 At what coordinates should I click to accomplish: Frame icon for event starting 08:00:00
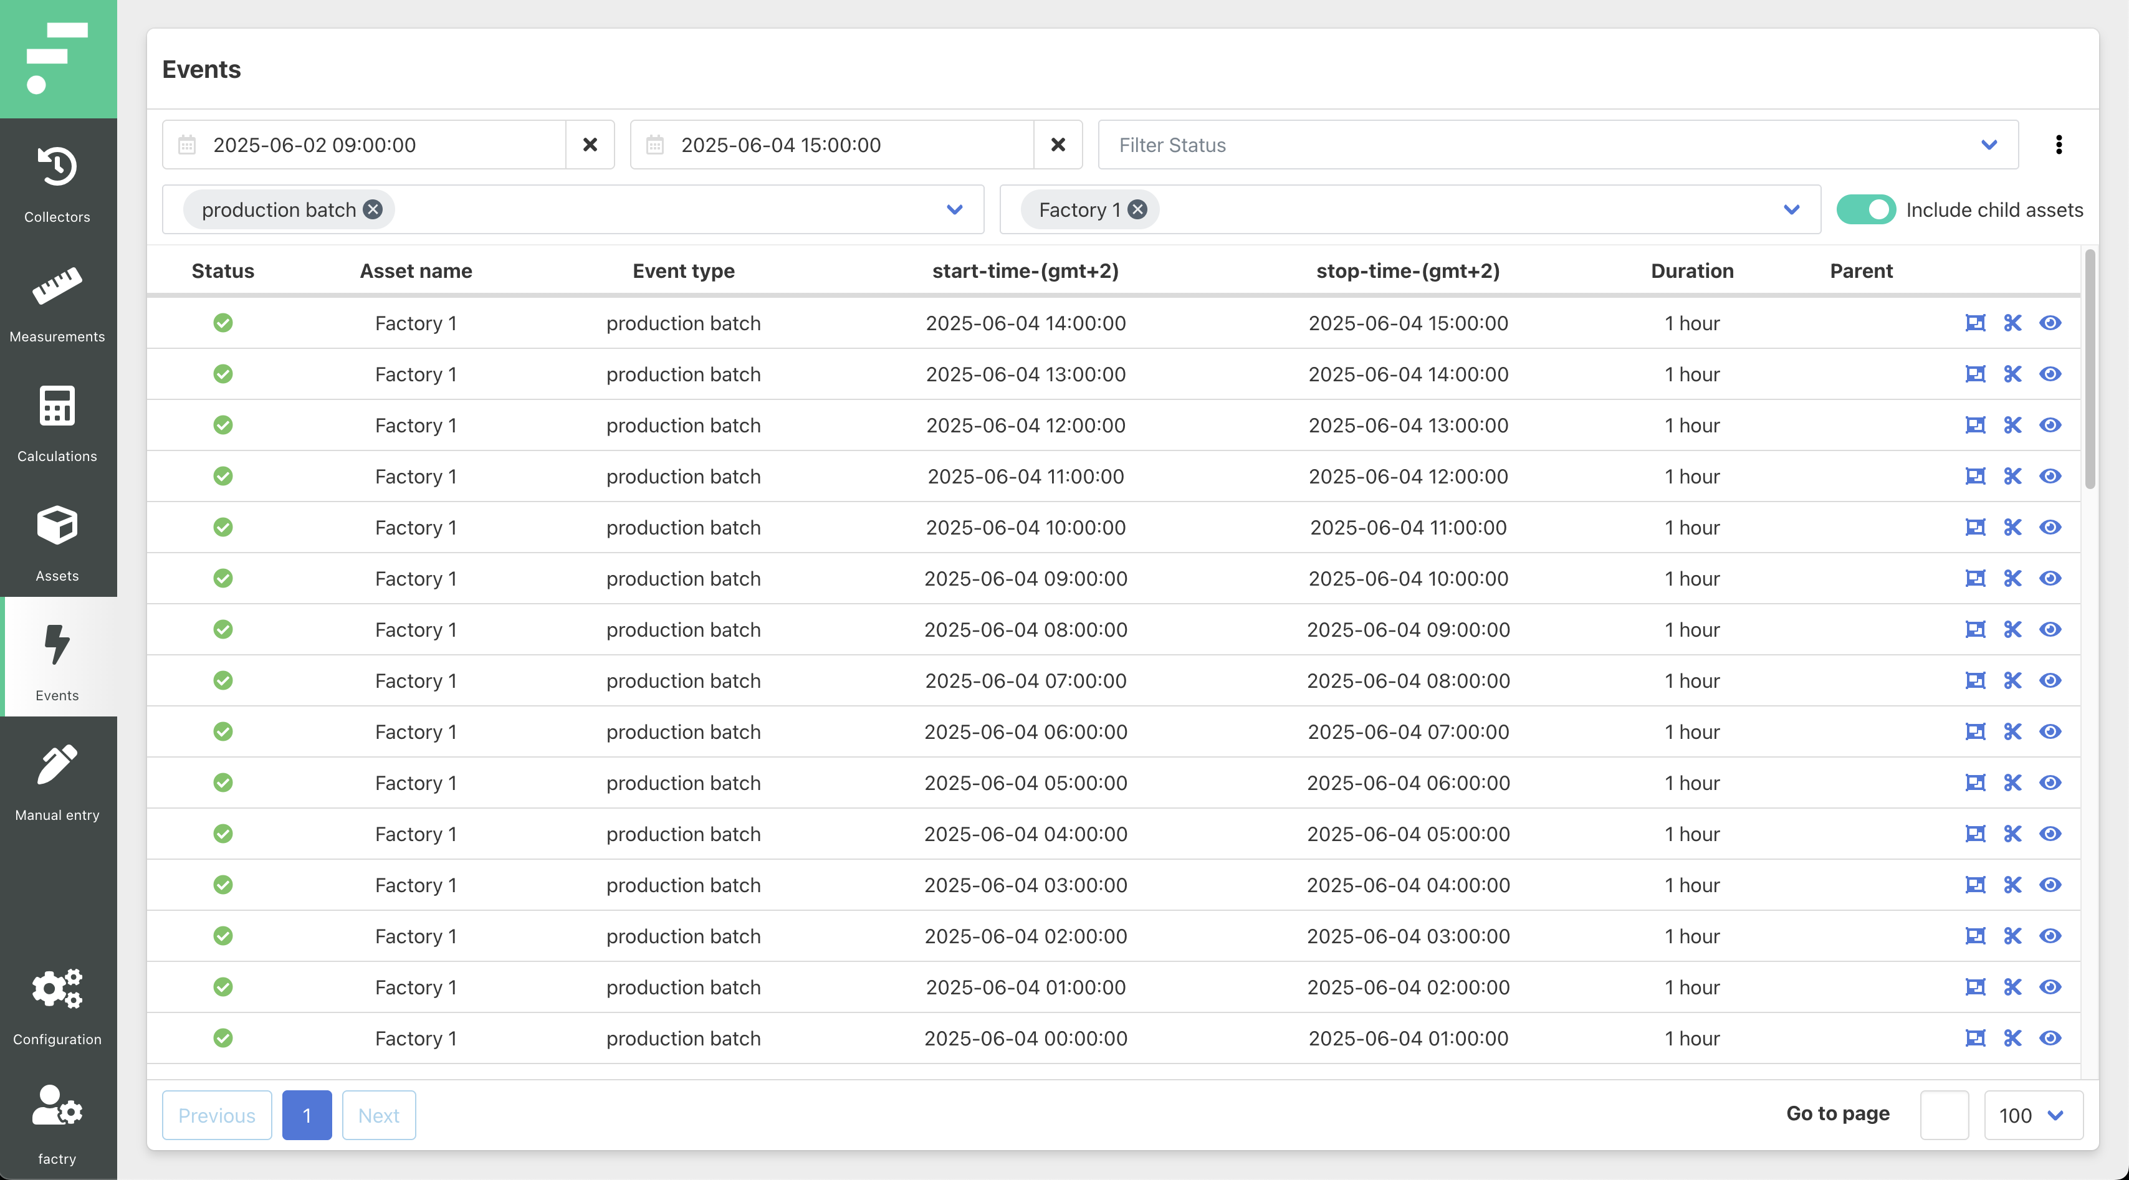pyautogui.click(x=1975, y=630)
